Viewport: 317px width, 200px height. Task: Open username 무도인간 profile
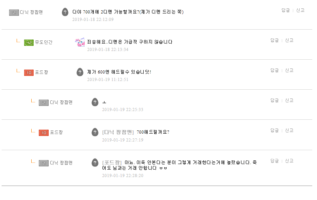tap(44, 42)
